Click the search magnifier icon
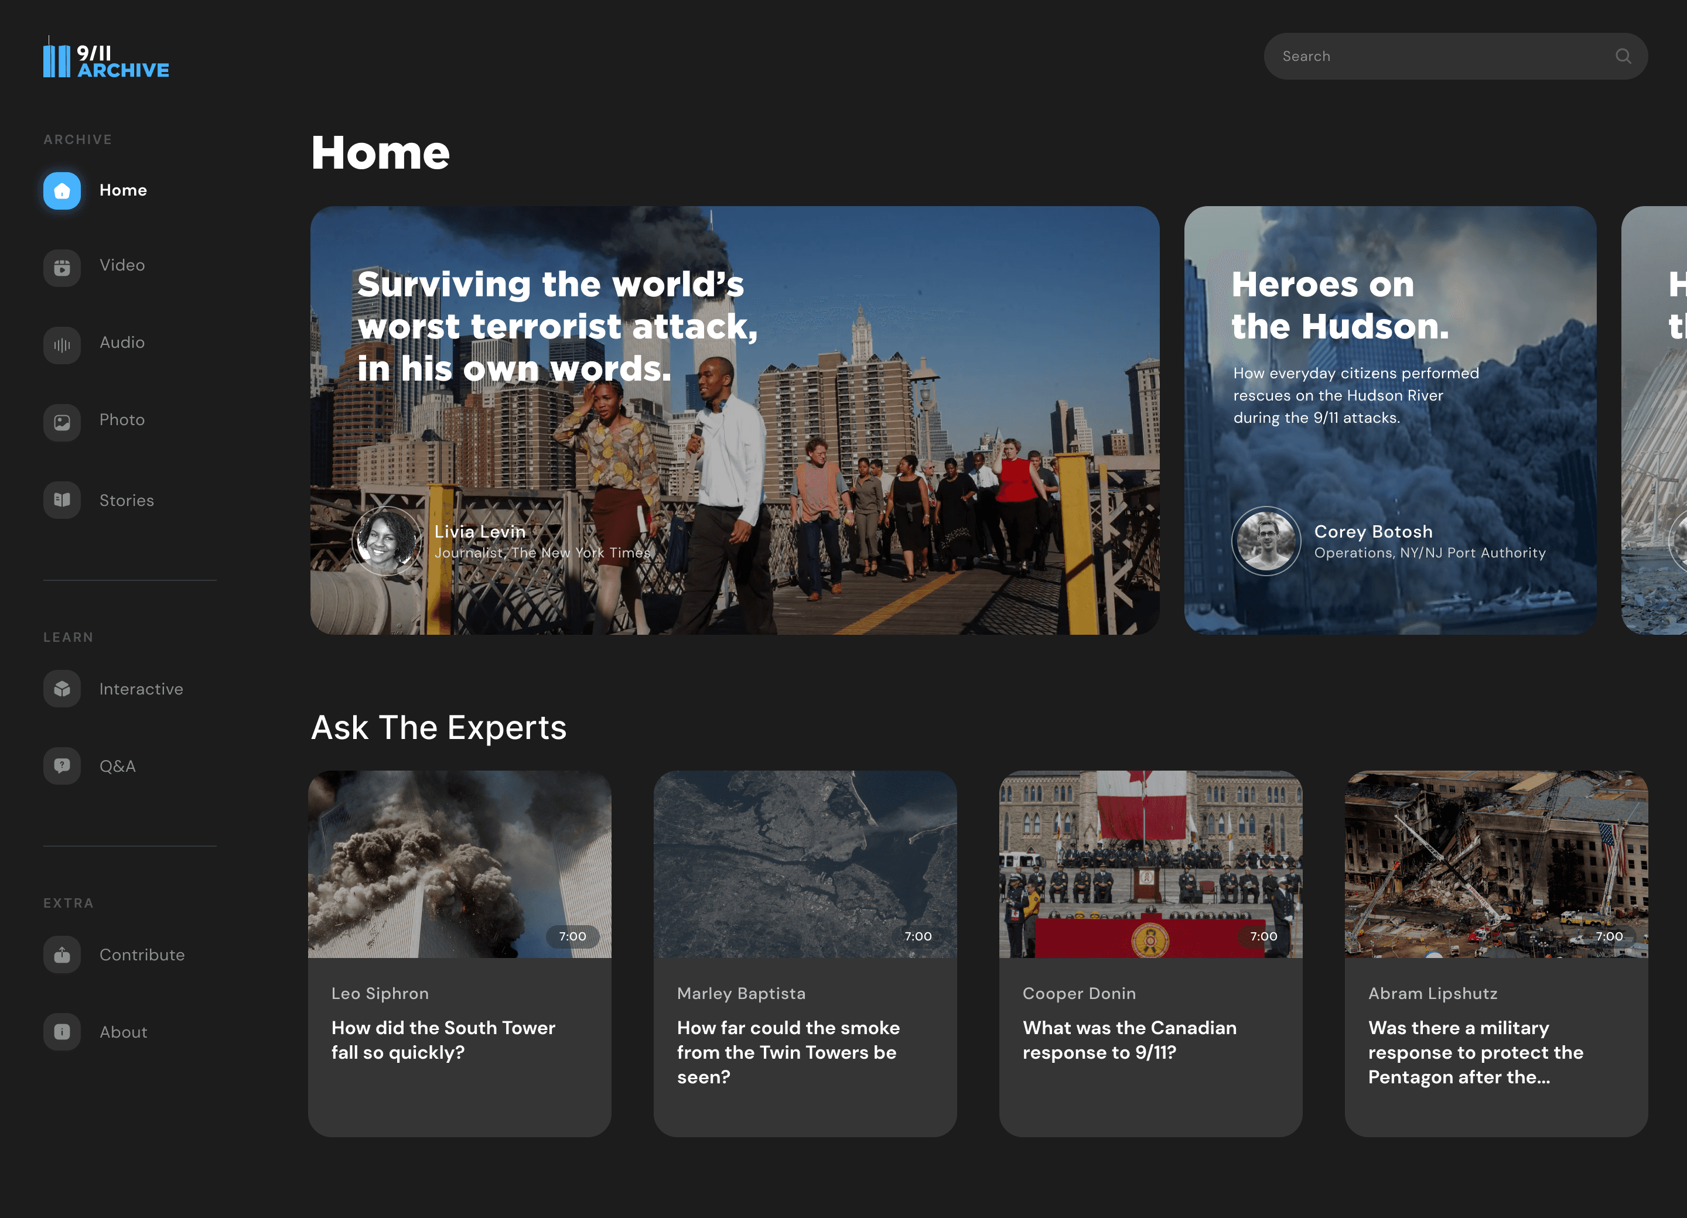 click(x=1623, y=56)
